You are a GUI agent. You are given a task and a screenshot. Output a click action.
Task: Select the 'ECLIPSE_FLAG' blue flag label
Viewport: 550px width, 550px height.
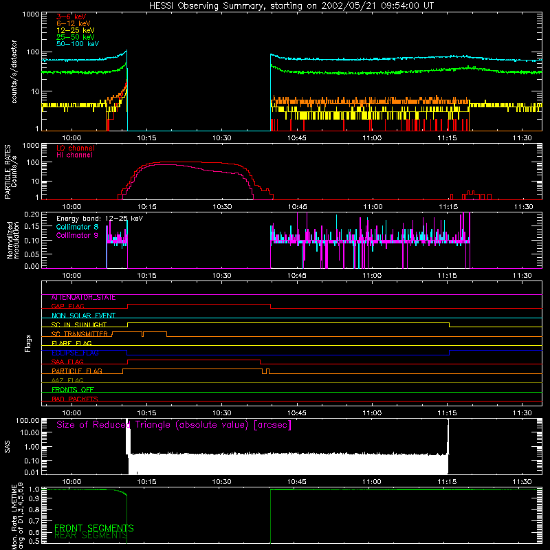75,353
